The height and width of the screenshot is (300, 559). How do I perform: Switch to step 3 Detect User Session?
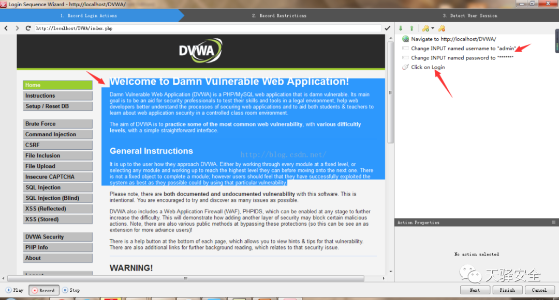coord(470,15)
